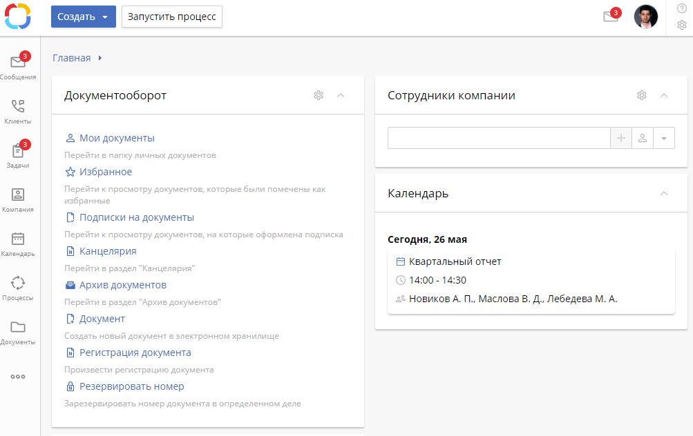Click the archive icon beside Архив документов

(70, 285)
